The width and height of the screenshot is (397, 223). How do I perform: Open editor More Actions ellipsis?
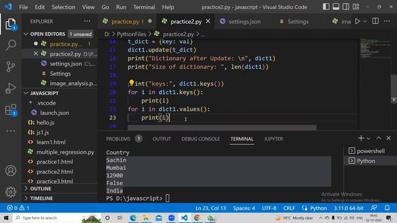tap(387, 21)
